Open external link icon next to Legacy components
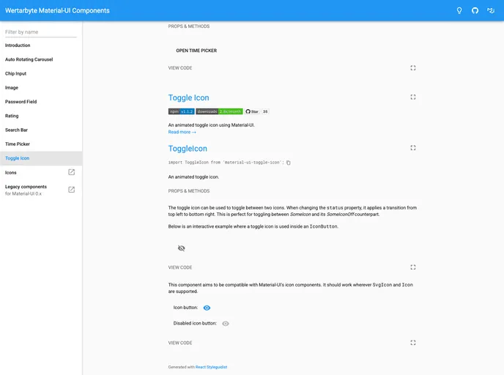Screen dimensions: 504x375 71,190
